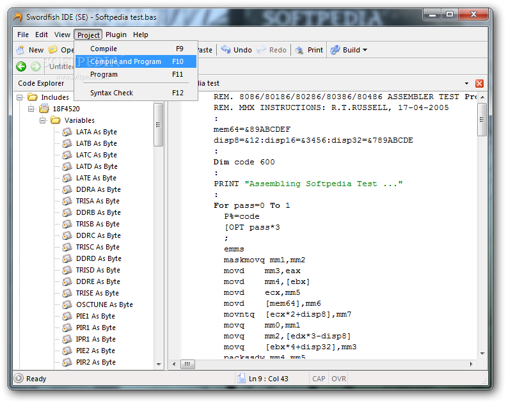
Task: Toggle the OVR overwrite indicator
Action: tap(338, 379)
